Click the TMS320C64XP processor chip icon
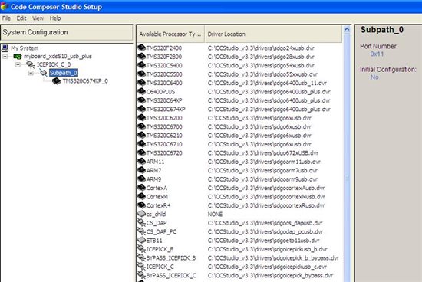The width and height of the screenshot is (422, 282). pyautogui.click(x=142, y=100)
